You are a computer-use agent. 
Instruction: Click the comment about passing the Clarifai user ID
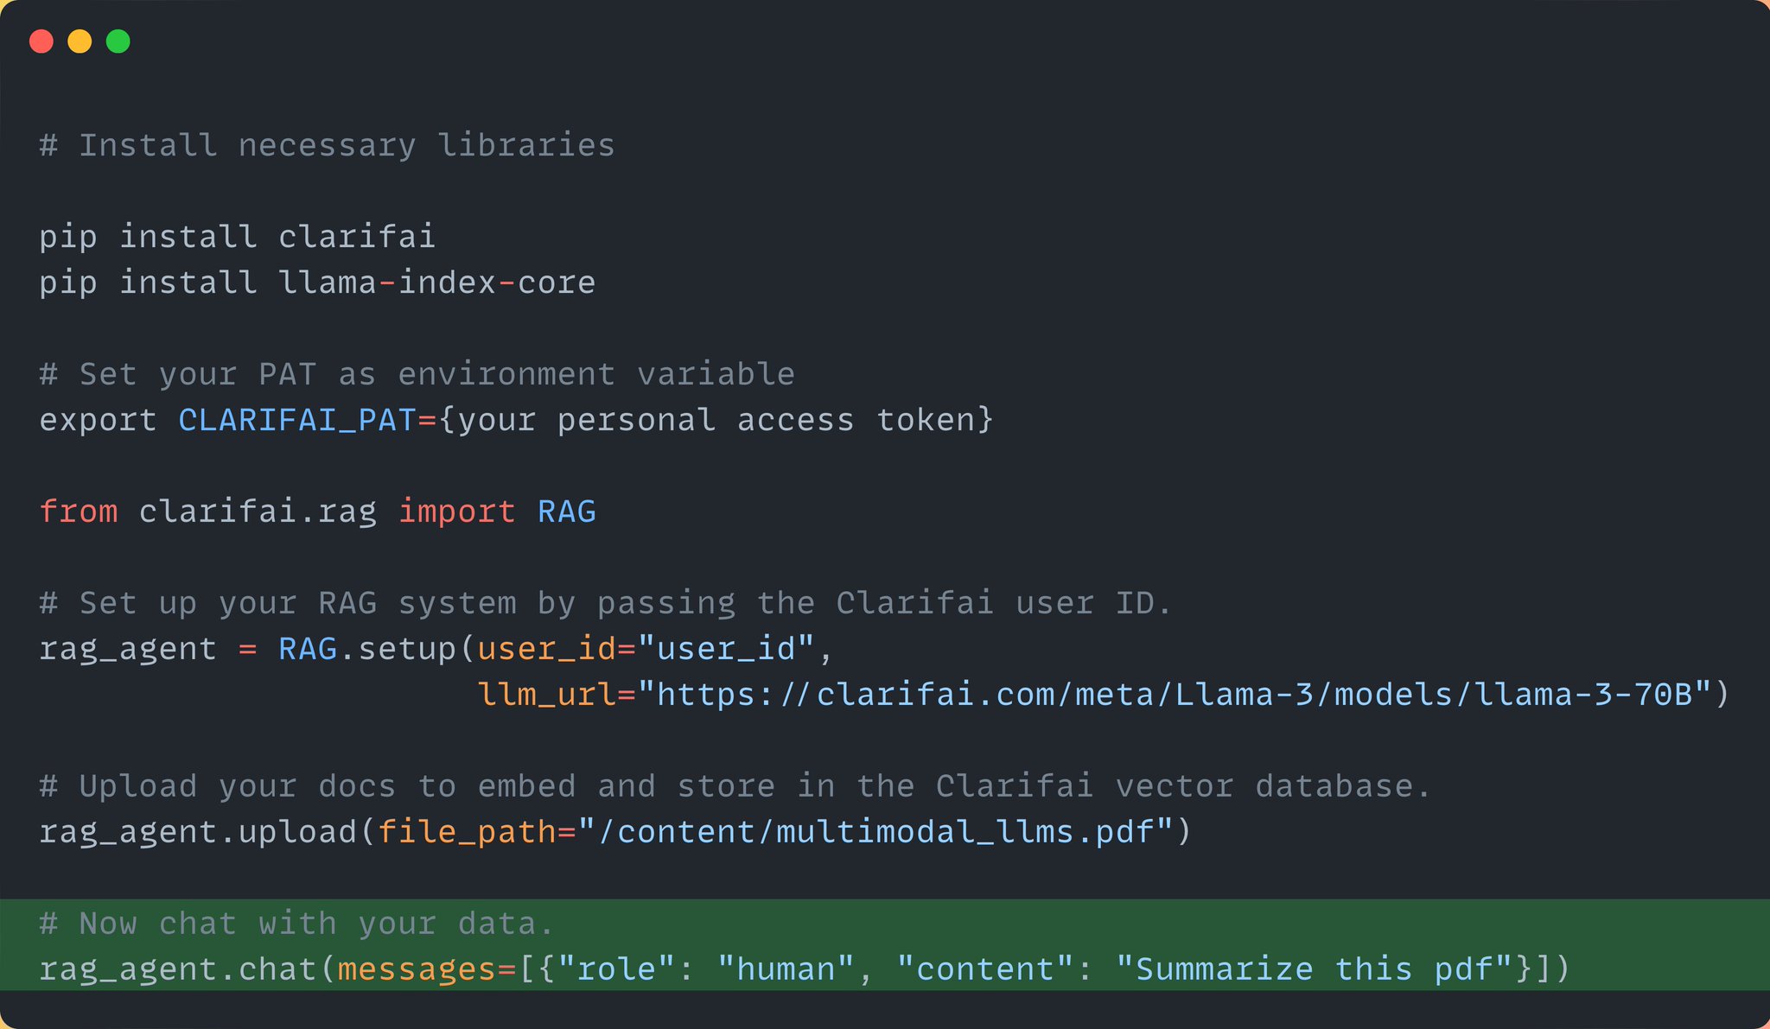coord(606,603)
